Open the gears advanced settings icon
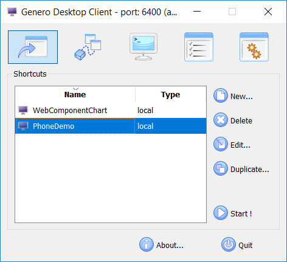 (254, 47)
